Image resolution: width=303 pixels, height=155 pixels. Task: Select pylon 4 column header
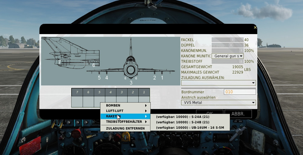(x=111, y=92)
